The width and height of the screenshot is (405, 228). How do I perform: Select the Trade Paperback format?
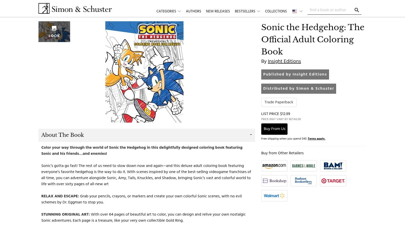coord(279,102)
